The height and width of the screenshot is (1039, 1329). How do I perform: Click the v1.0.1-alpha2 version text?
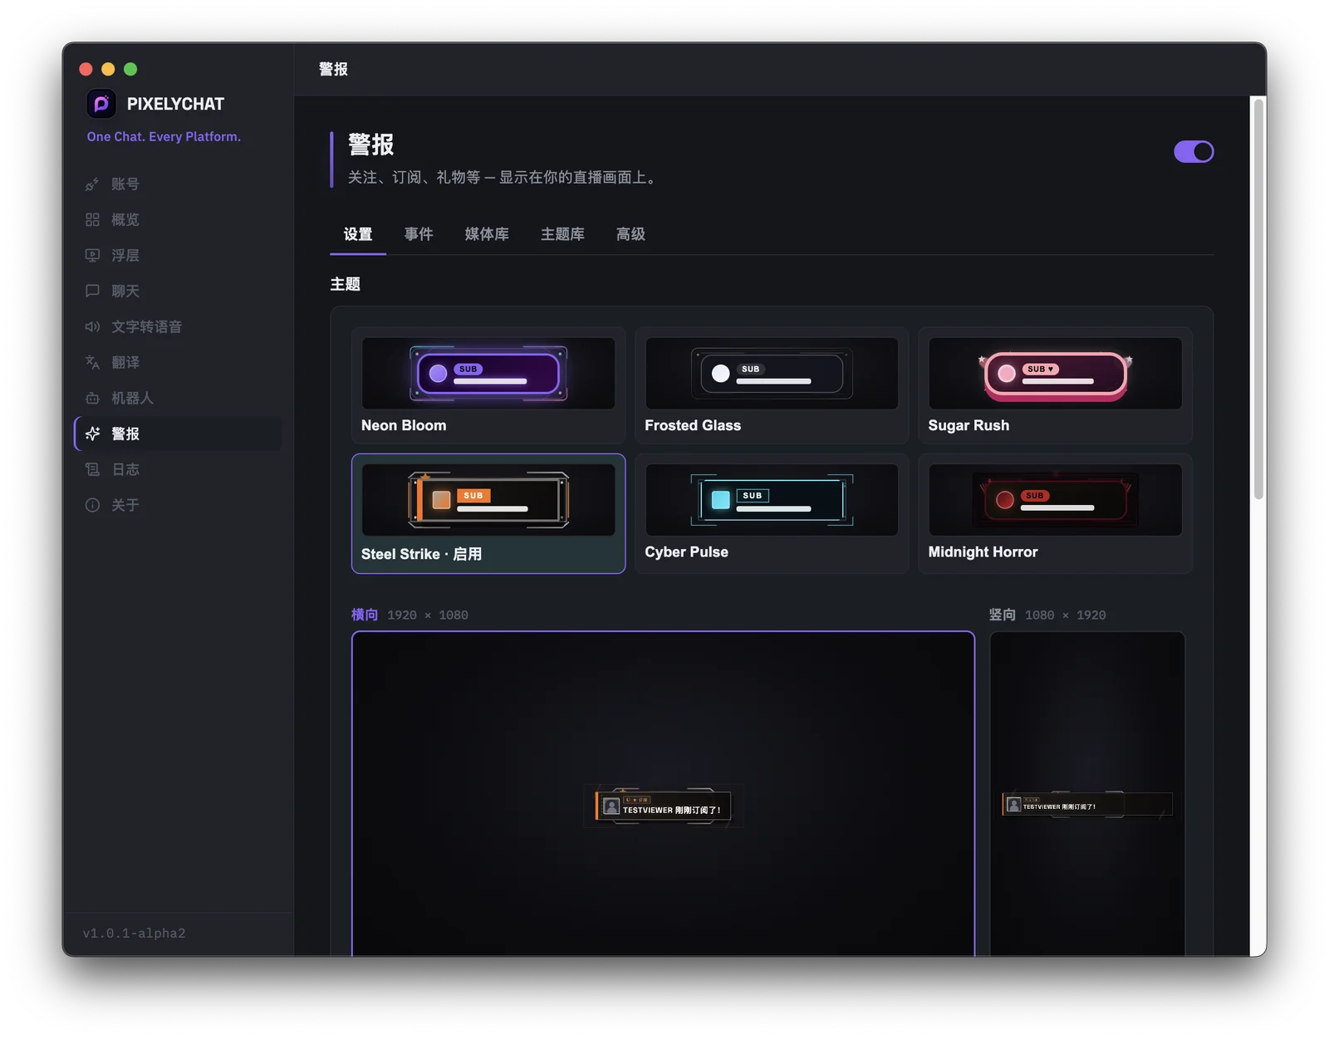click(135, 934)
